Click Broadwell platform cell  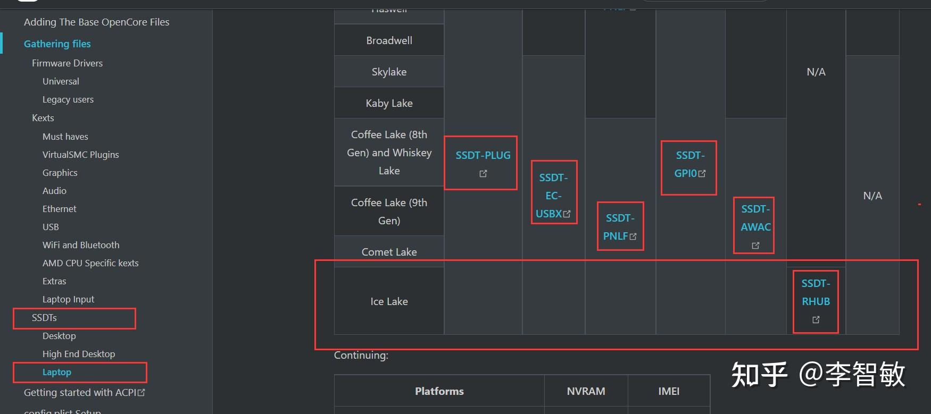[x=389, y=40]
